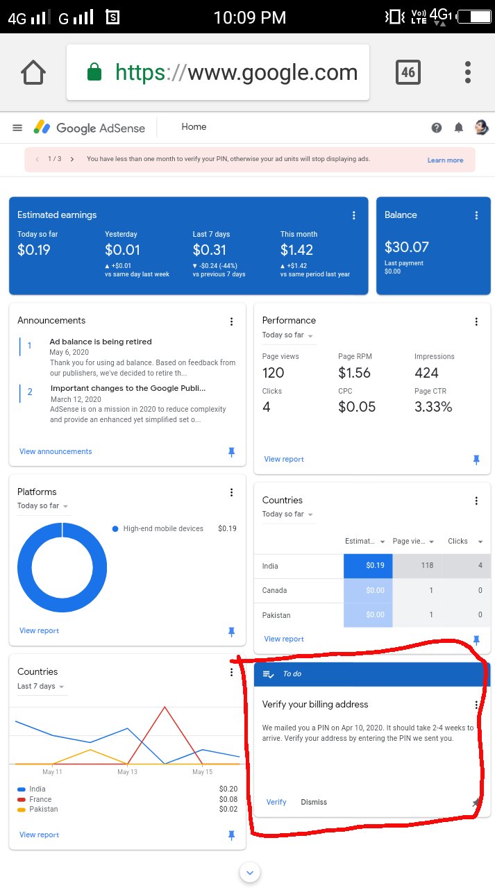The height and width of the screenshot is (888, 495).
Task: Open AdSense Help via question mark icon
Action: pyautogui.click(x=437, y=127)
